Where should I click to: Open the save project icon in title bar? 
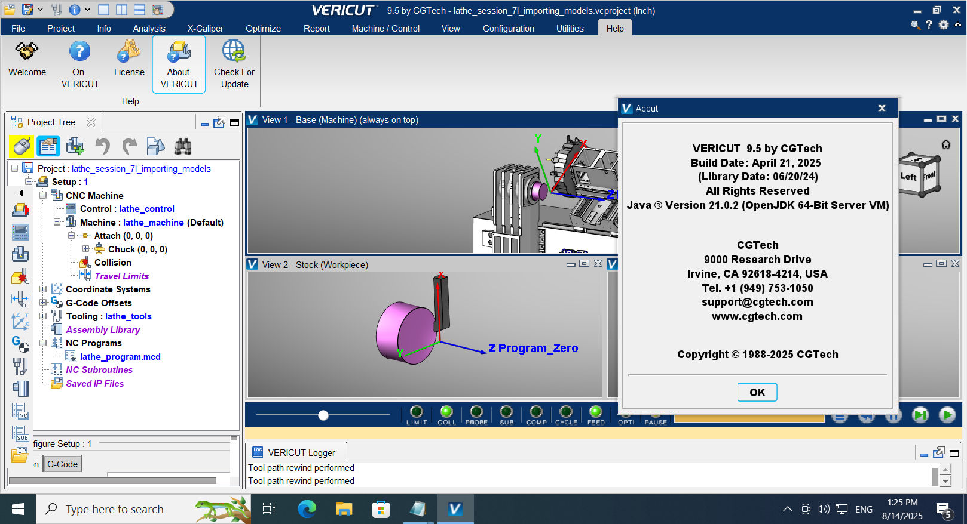pos(27,10)
